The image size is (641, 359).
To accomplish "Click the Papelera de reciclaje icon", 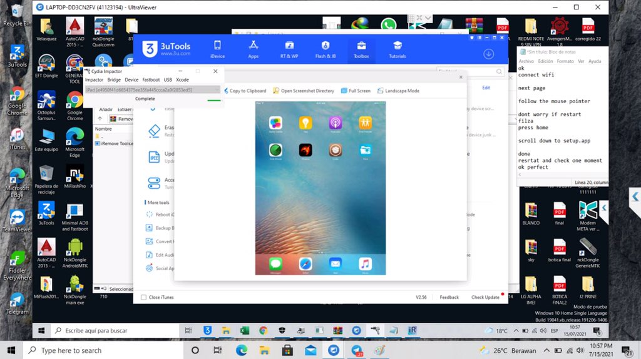I will [46, 179].
